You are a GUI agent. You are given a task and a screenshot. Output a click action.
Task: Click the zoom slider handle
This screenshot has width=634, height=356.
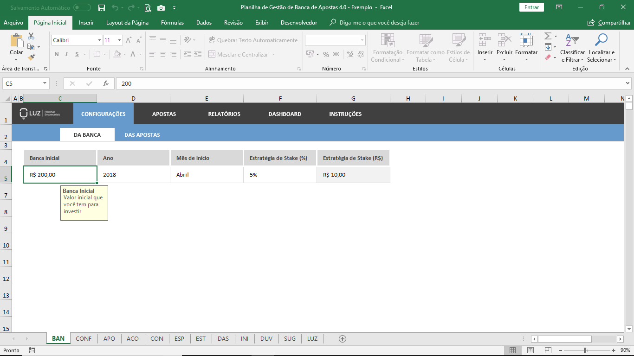pyautogui.click(x=585, y=350)
